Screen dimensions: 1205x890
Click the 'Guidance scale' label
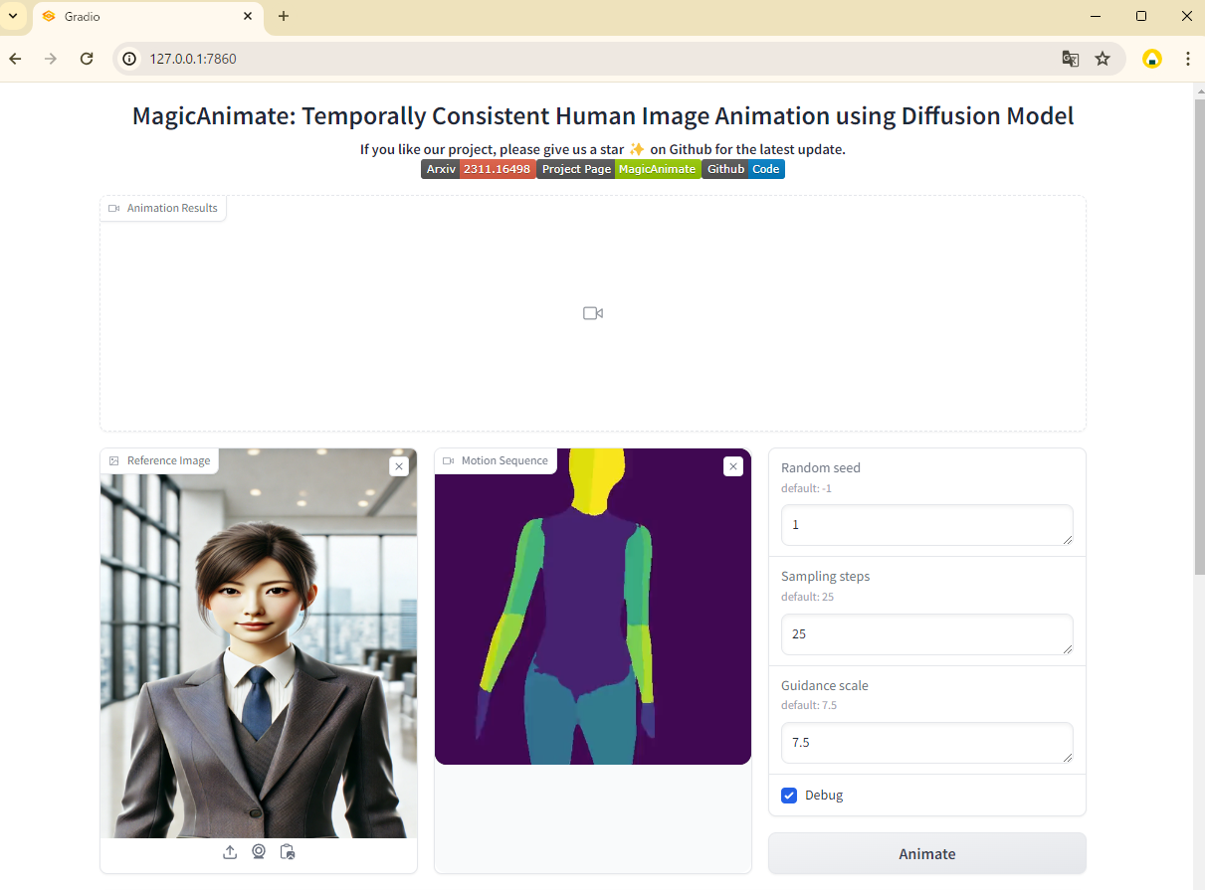[x=825, y=686]
